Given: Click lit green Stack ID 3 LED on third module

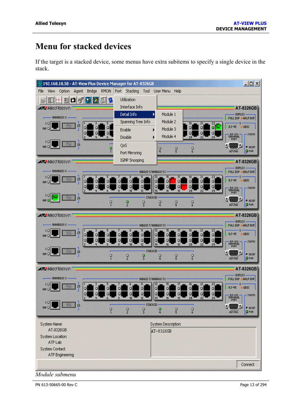Looking at the screenshot, I should tap(143, 256).
